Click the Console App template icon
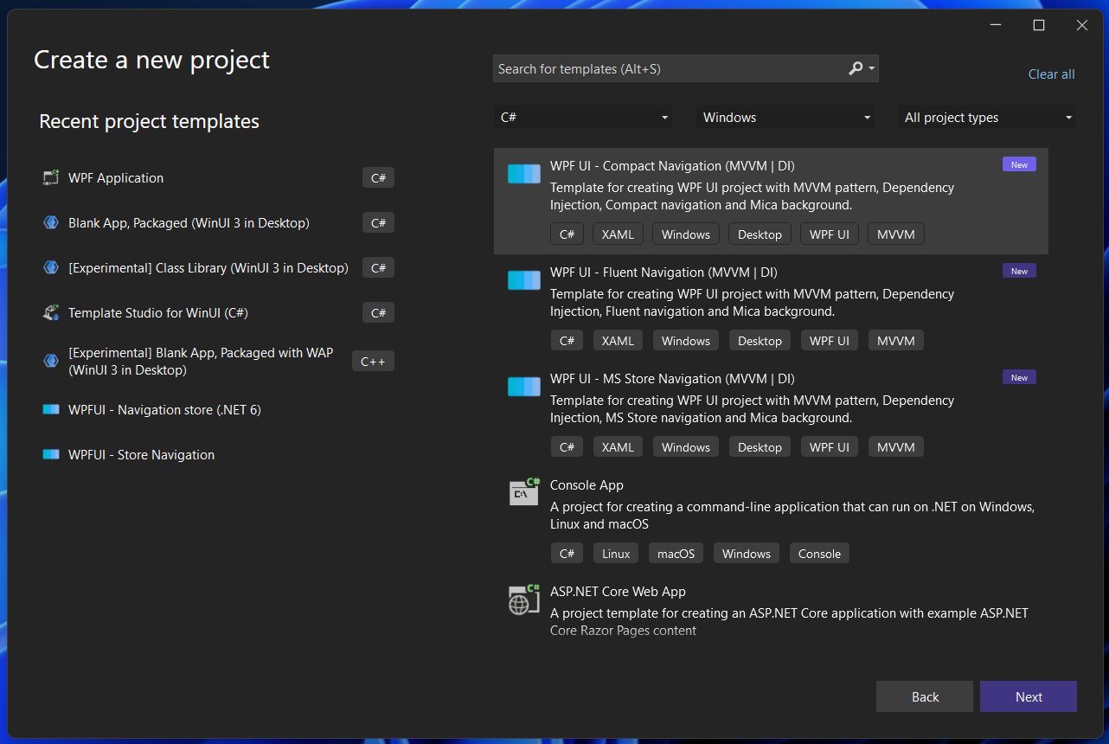 click(x=523, y=492)
